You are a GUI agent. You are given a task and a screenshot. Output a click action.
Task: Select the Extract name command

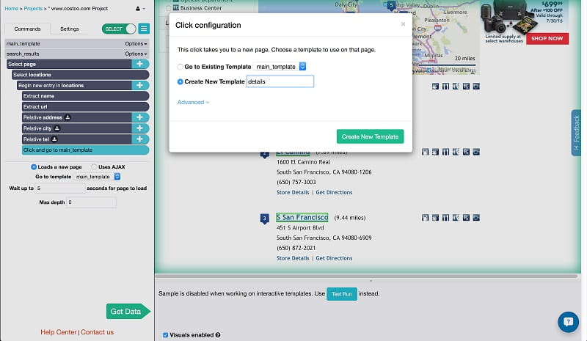pyautogui.click(x=85, y=96)
